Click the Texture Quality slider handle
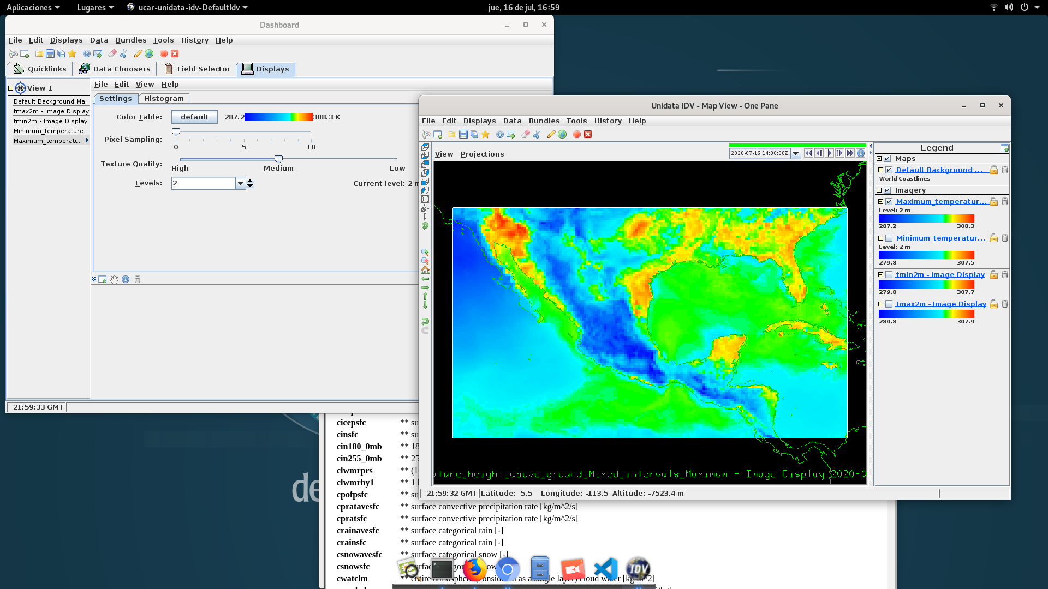1048x589 pixels. (278, 159)
